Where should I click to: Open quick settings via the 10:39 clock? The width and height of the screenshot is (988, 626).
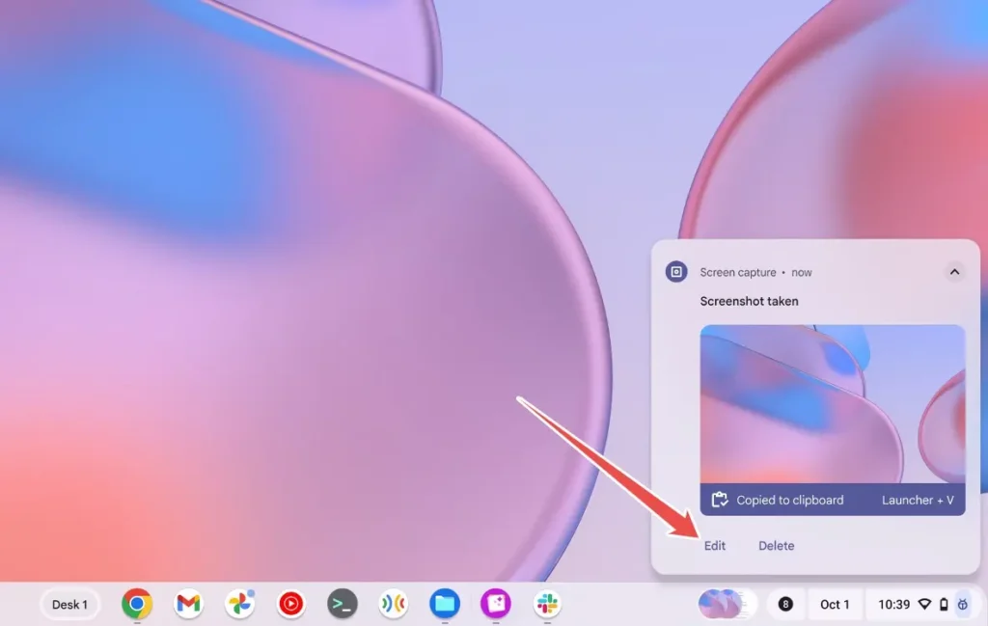[893, 605]
